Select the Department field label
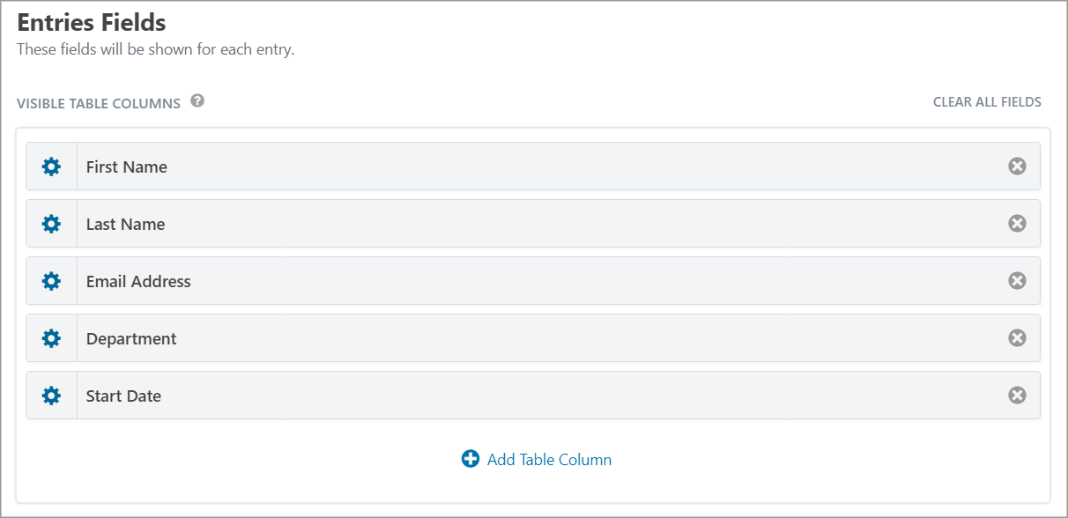This screenshot has height=518, width=1068. point(131,339)
